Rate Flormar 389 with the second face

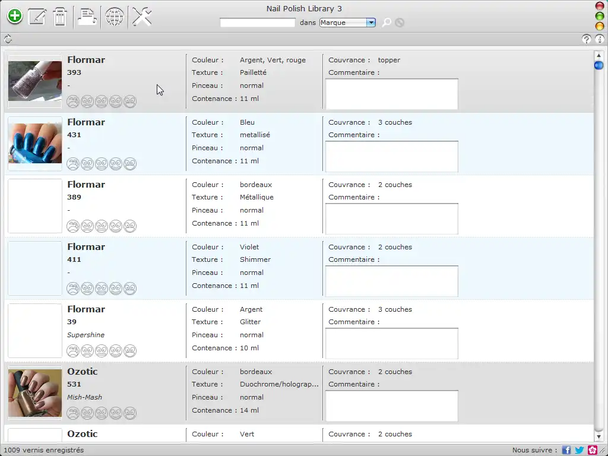click(x=87, y=226)
